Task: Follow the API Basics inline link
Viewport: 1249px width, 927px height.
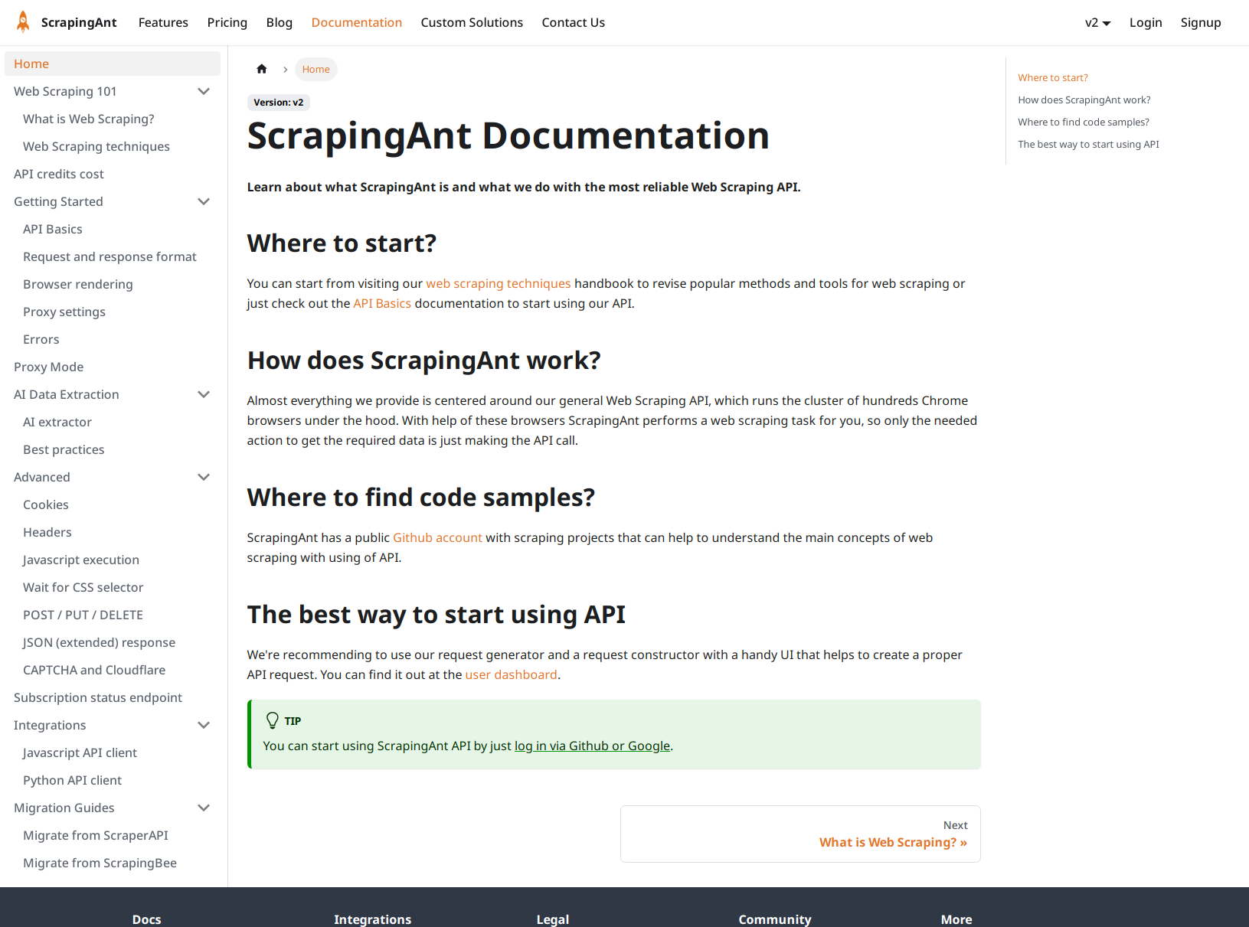Action: click(x=382, y=303)
